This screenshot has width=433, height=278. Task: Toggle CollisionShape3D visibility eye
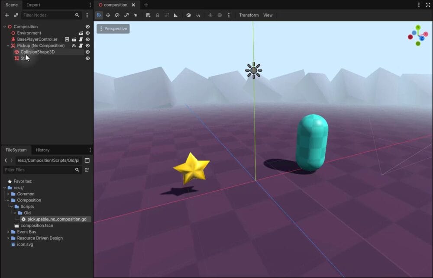(87, 52)
